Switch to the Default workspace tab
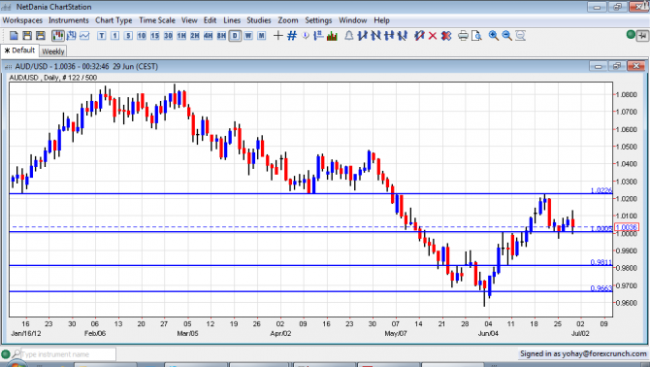 [19, 50]
